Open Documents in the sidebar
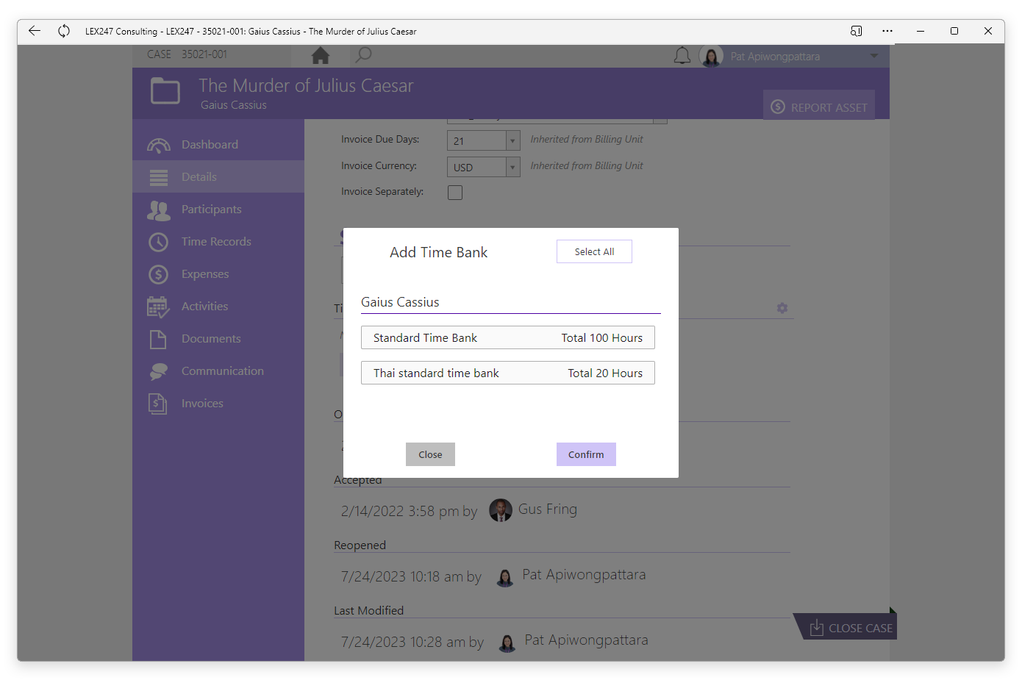 [218, 339]
